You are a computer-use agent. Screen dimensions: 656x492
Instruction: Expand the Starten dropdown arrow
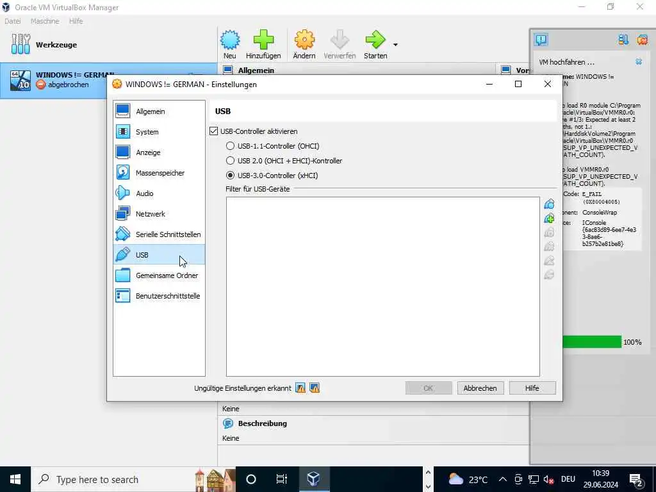(x=395, y=45)
